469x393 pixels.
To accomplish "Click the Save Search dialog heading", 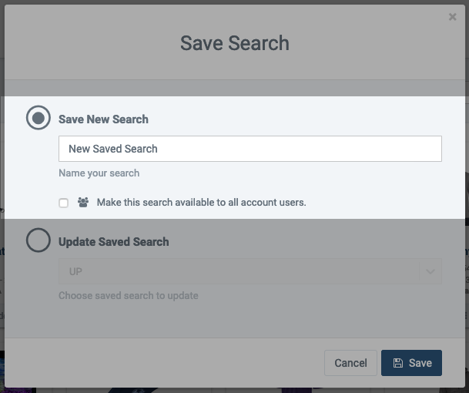I will click(235, 43).
